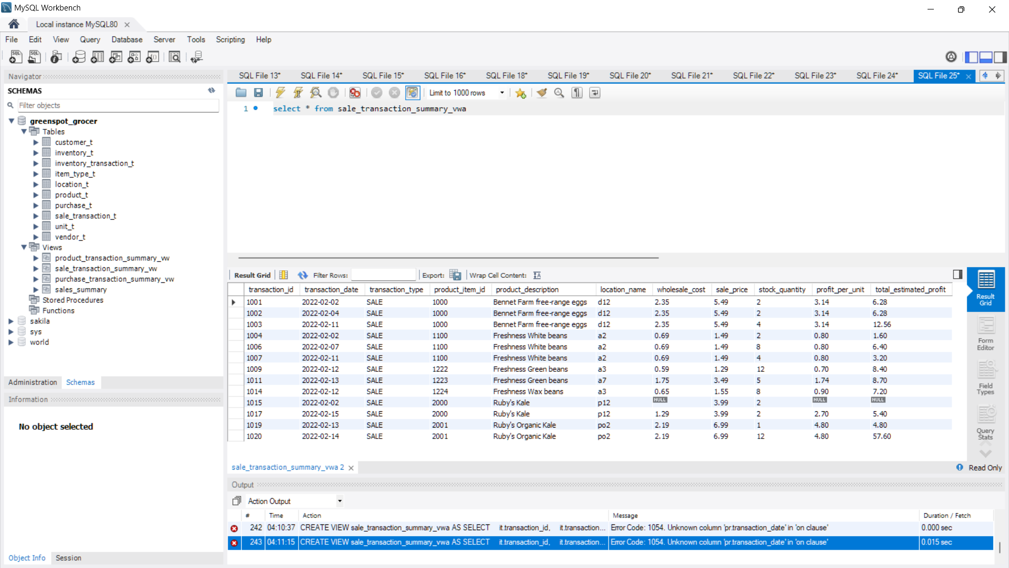
Task: Click the Filter objects search field
Action: coord(118,105)
